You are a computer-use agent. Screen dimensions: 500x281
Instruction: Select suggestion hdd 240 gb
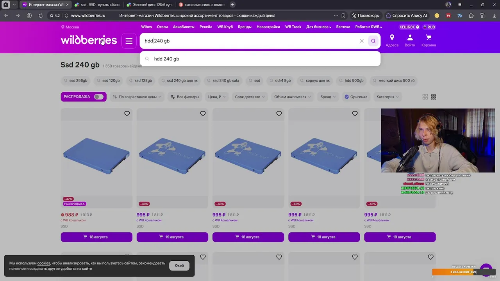(x=260, y=59)
